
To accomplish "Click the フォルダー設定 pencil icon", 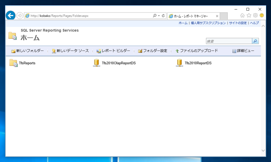I will coord(140,51).
